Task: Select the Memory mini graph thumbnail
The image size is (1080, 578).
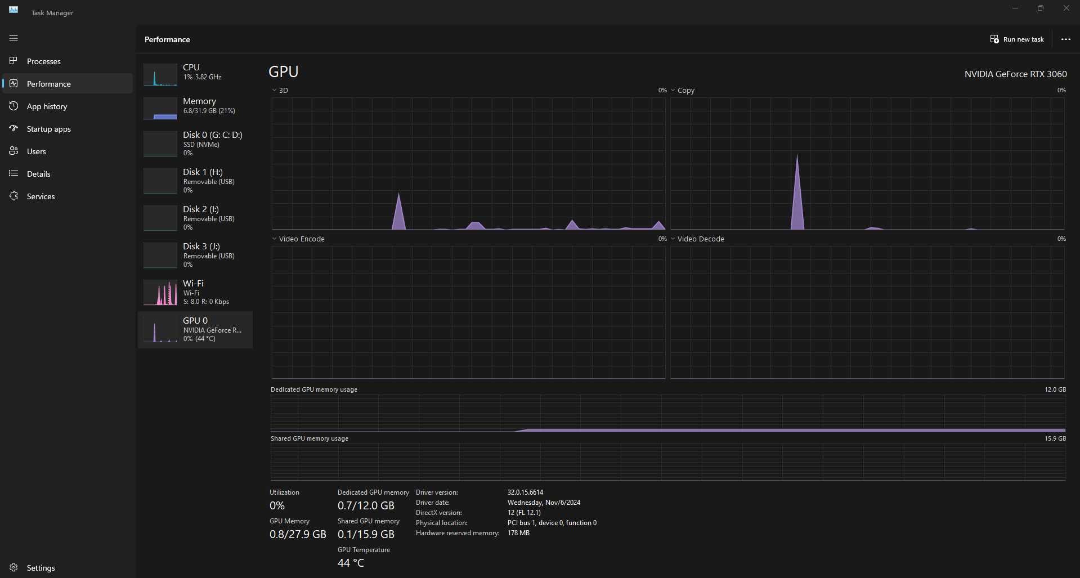Action: click(160, 109)
